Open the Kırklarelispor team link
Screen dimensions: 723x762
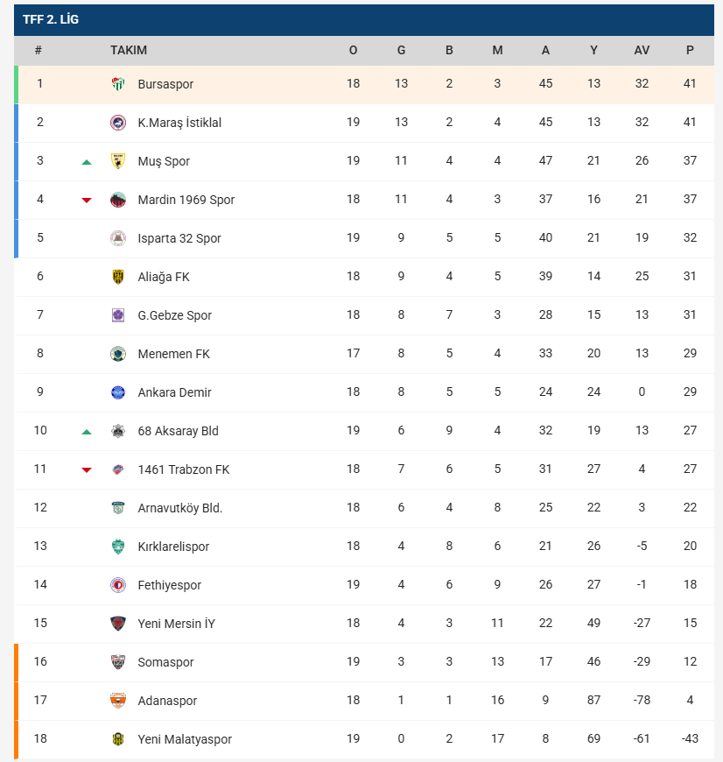click(x=173, y=547)
